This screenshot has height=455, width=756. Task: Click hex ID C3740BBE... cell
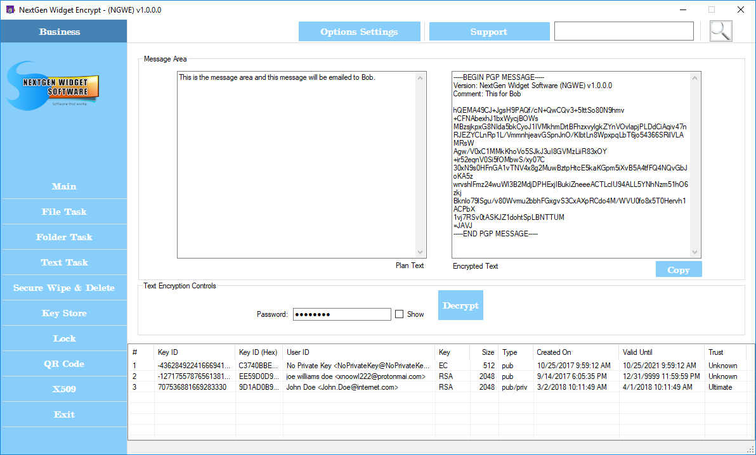258,366
